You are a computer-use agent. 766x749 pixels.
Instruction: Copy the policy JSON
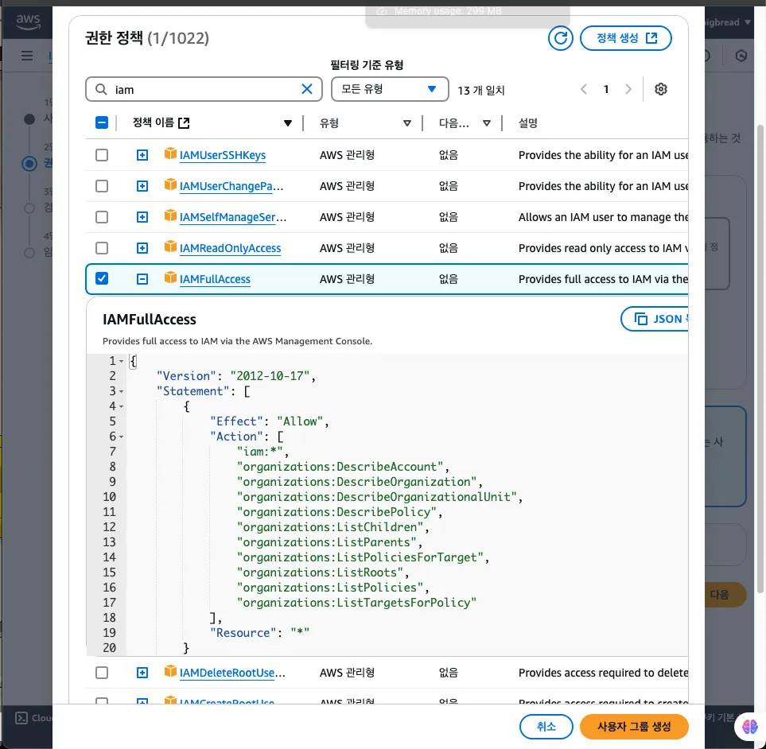tap(655, 319)
